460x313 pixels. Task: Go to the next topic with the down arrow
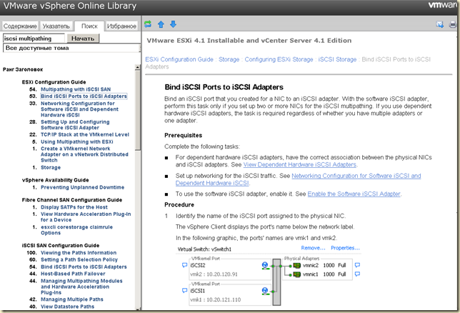(x=174, y=24)
